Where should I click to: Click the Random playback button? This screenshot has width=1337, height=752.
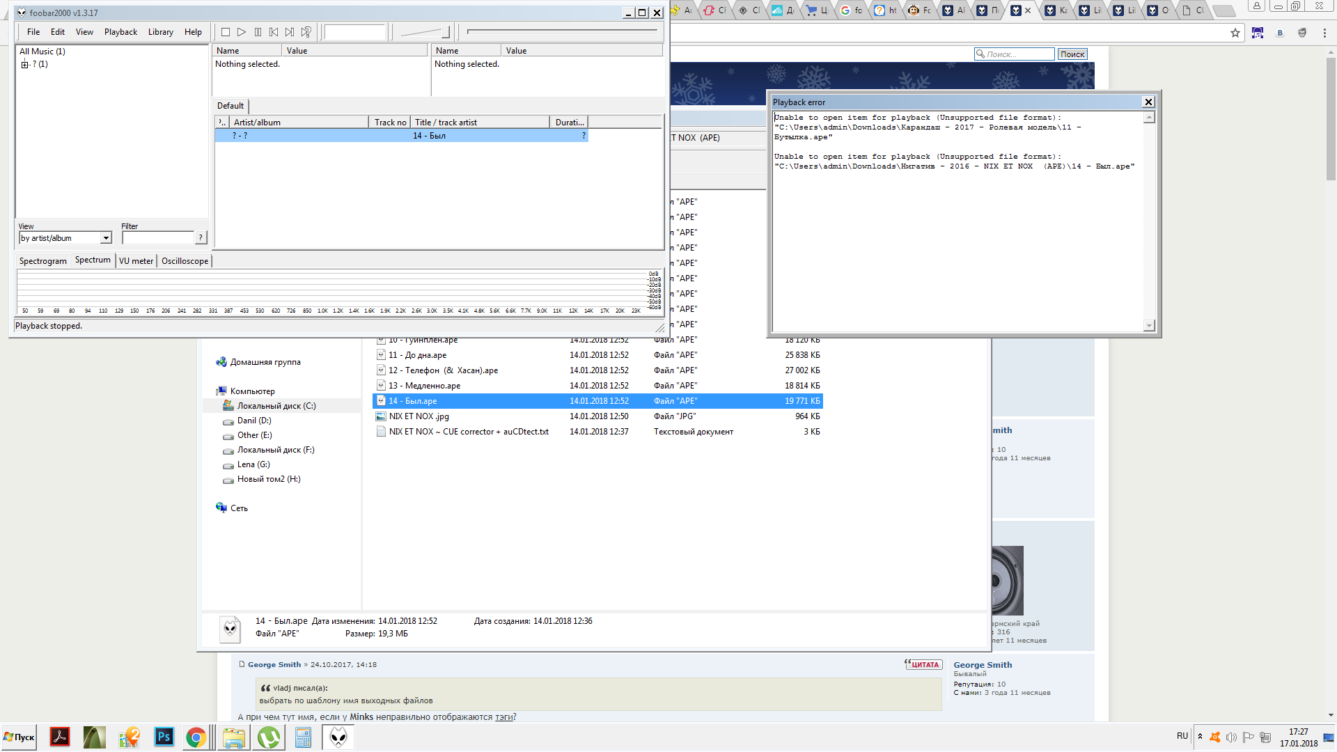point(306,32)
